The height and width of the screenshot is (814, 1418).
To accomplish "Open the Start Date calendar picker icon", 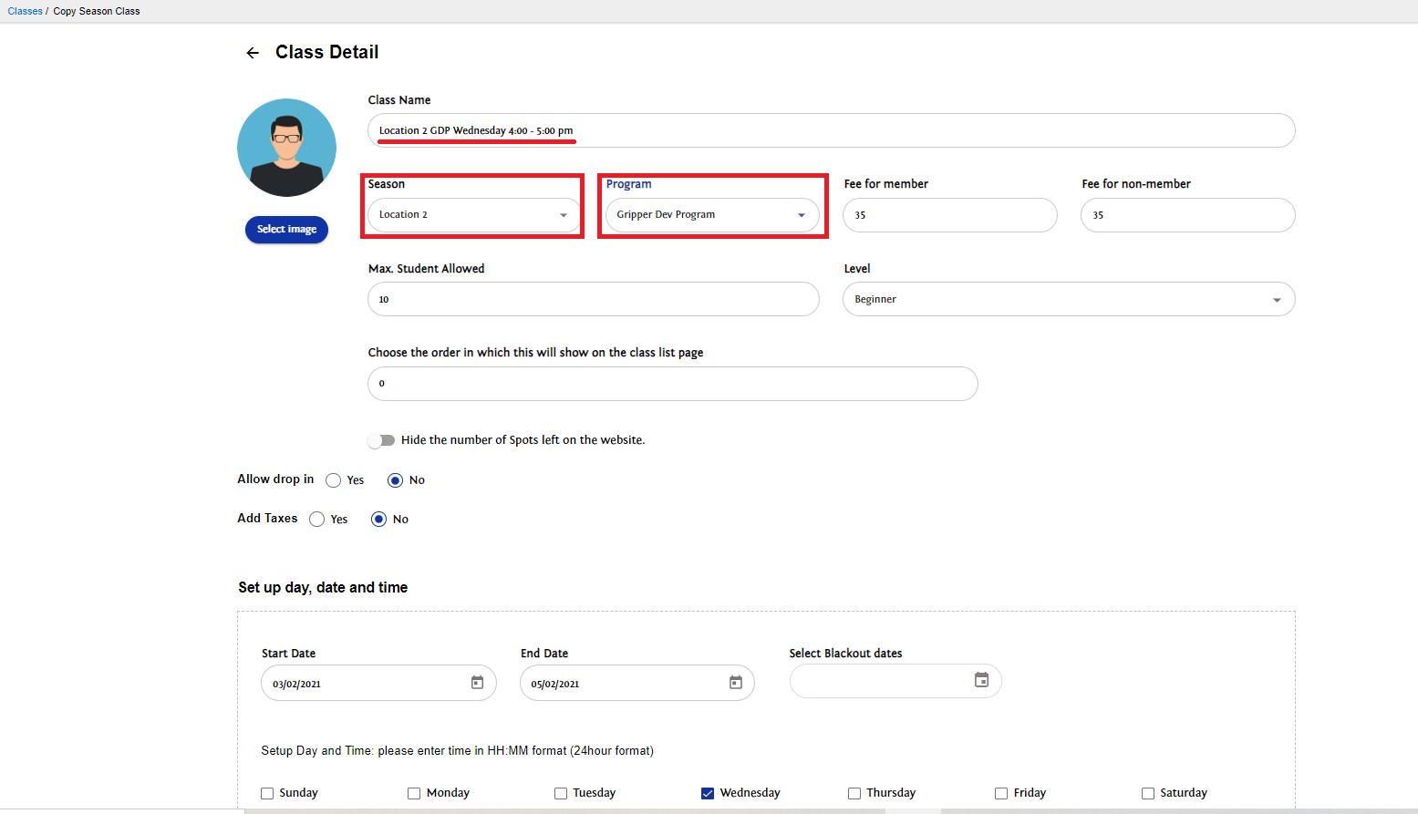I will tap(477, 683).
